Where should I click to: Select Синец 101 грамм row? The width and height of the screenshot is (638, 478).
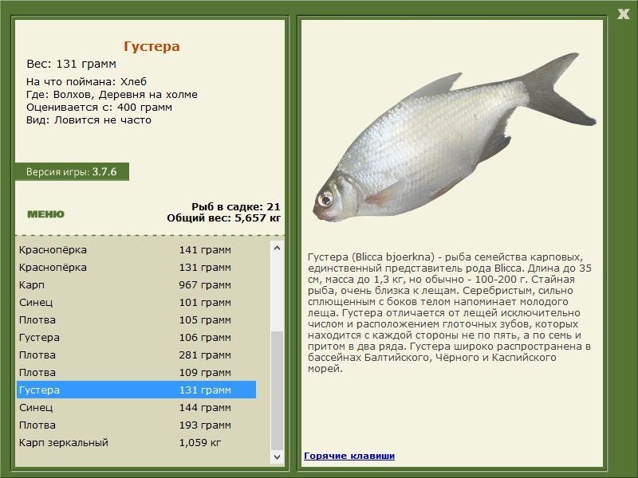click(x=136, y=302)
